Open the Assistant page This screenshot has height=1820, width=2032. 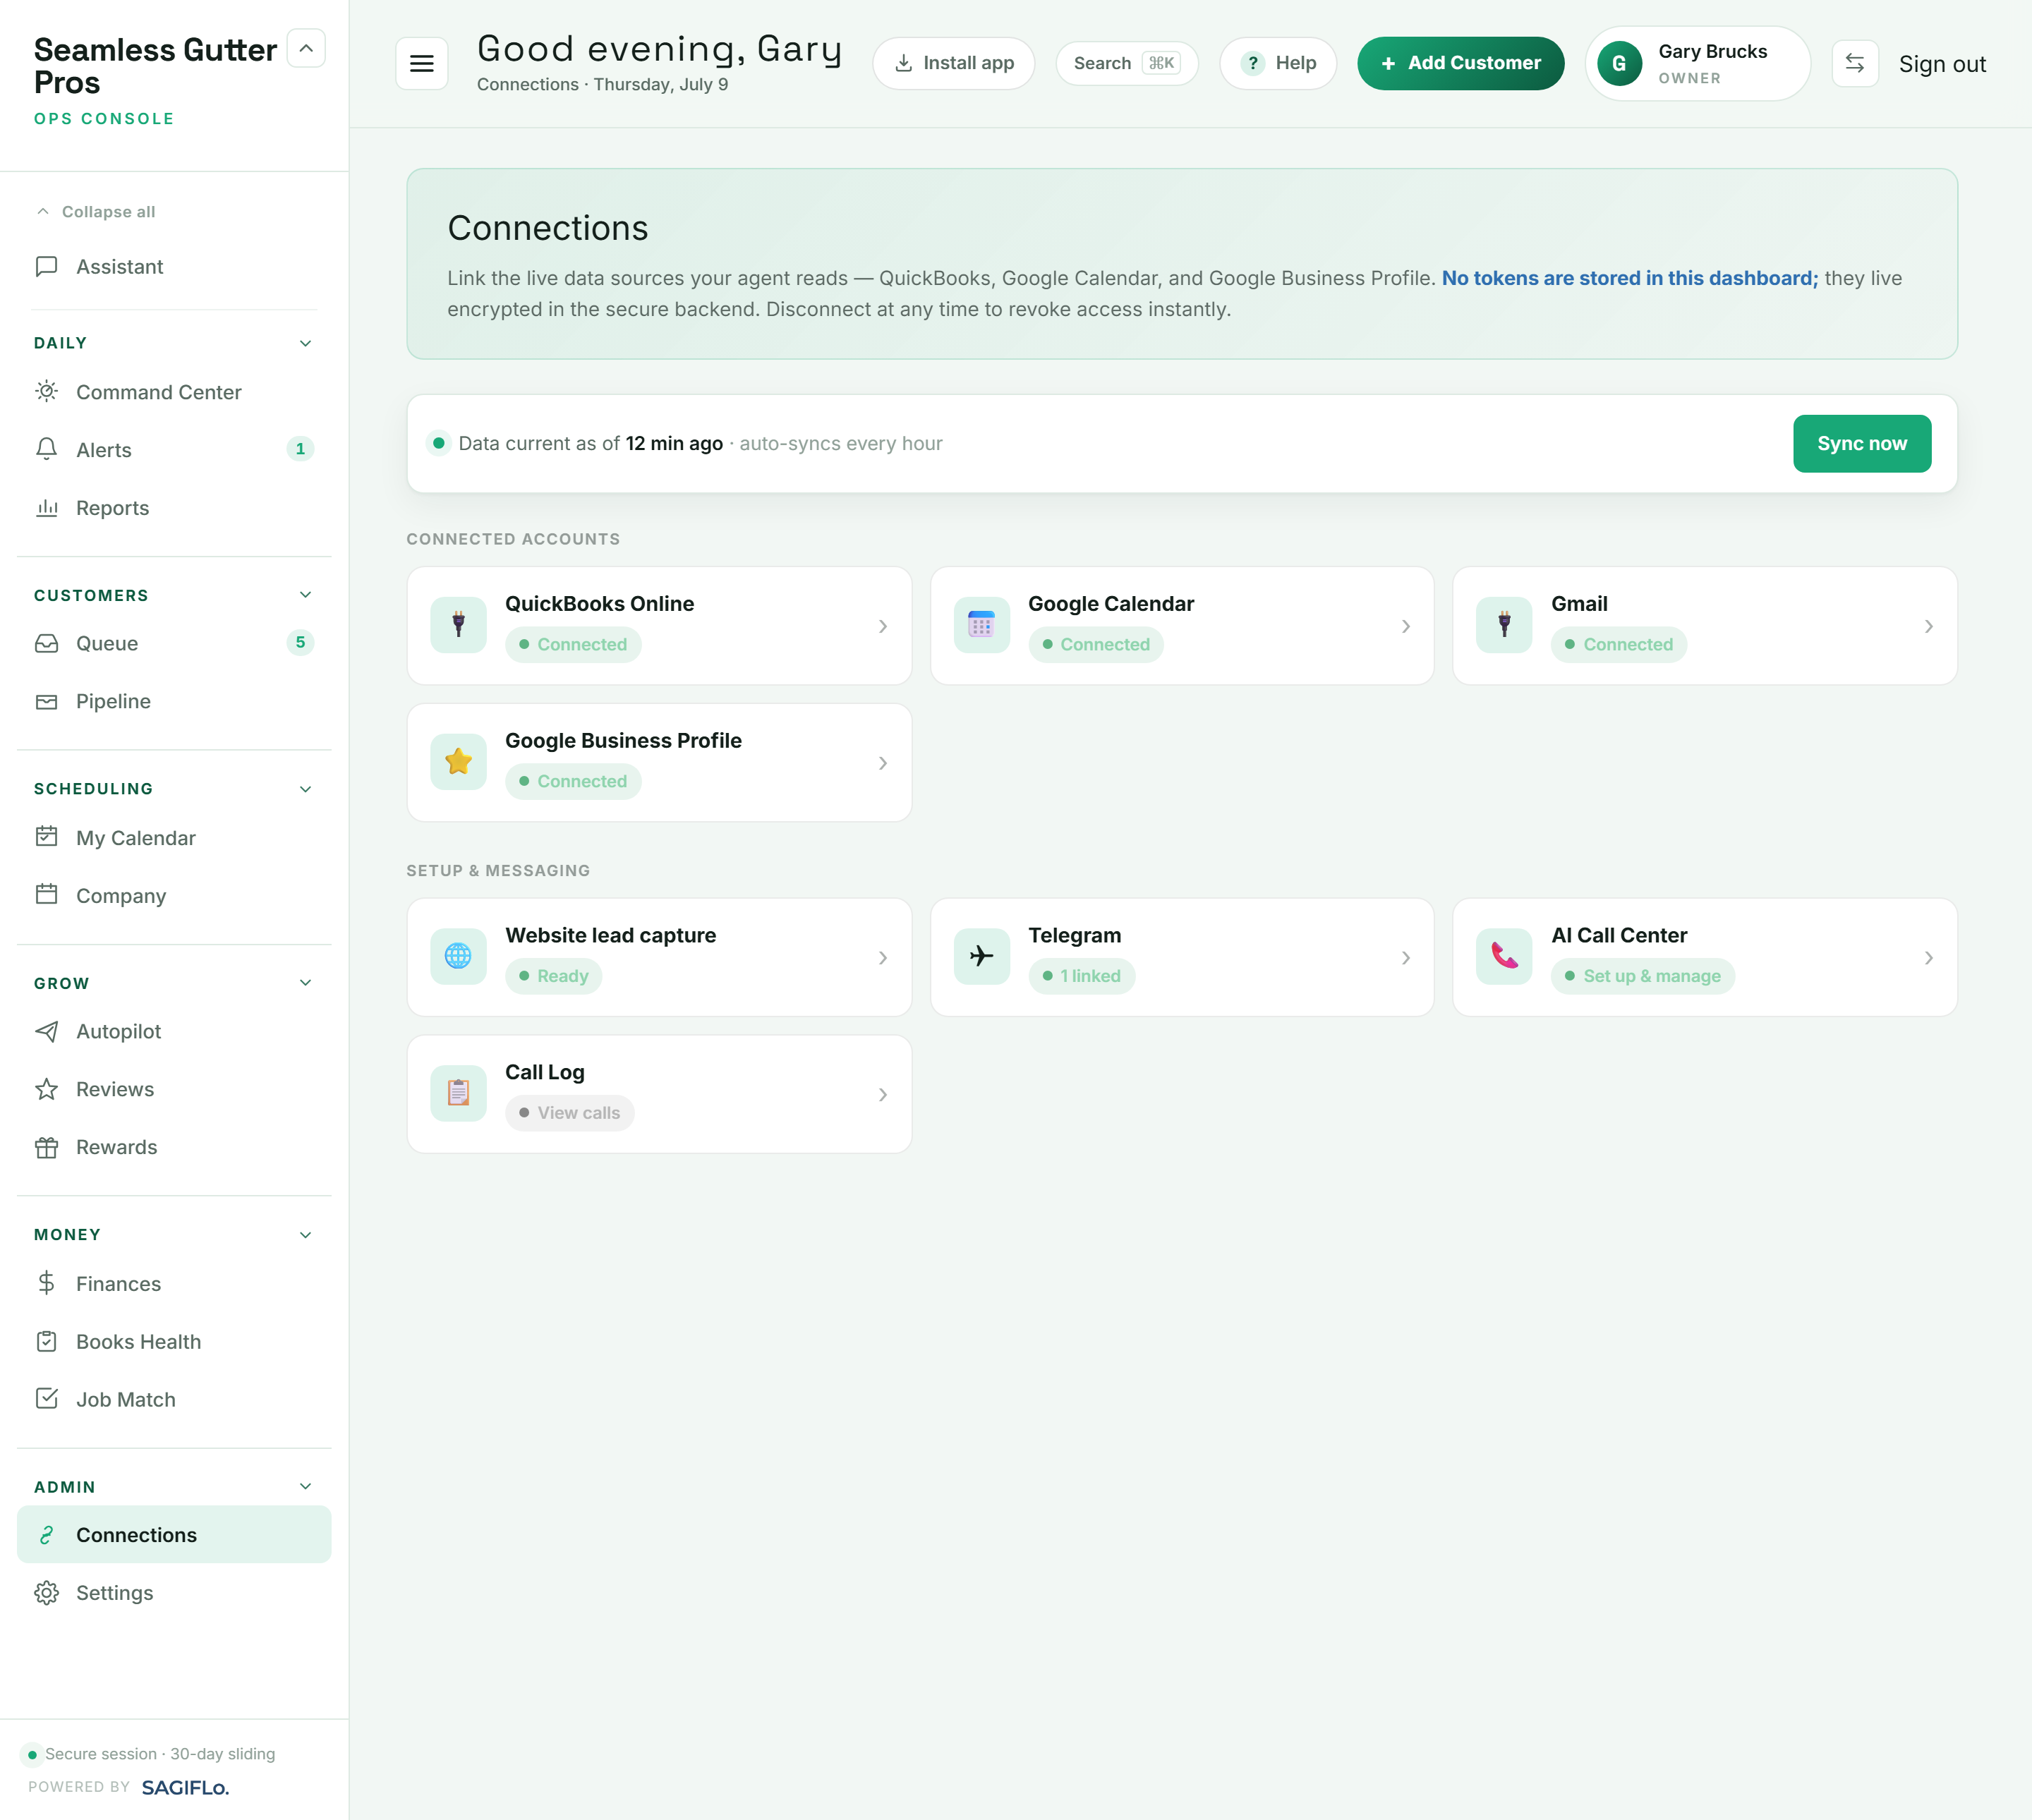(174, 266)
